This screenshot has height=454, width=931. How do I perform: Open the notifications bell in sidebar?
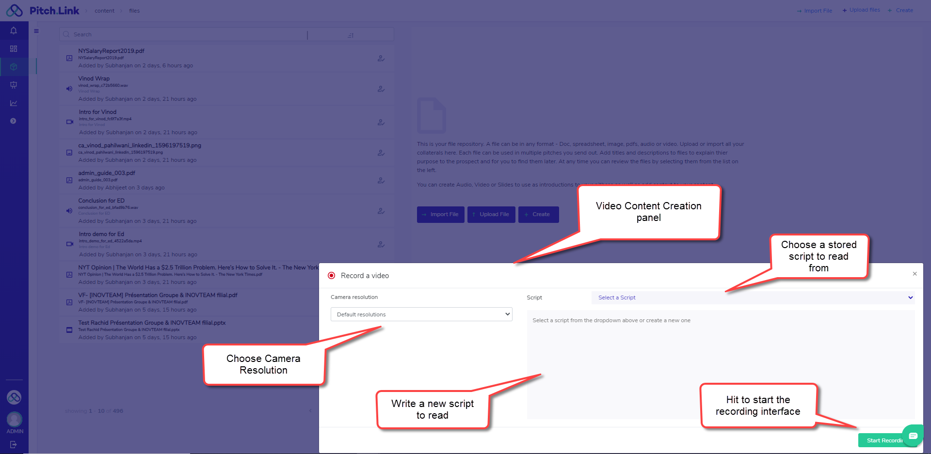pos(14,31)
